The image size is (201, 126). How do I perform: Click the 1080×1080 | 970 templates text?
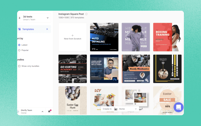click(x=71, y=18)
